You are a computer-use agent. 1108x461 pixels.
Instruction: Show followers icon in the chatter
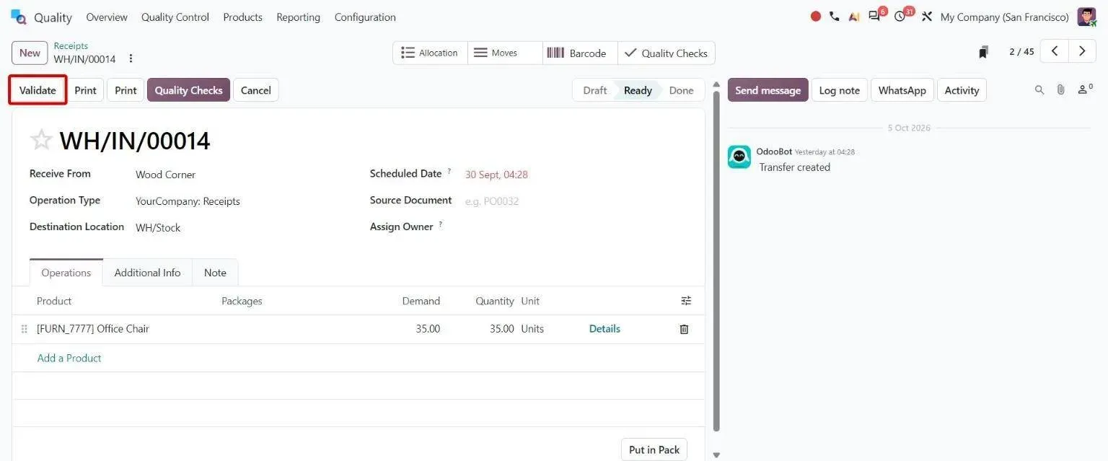(x=1084, y=89)
